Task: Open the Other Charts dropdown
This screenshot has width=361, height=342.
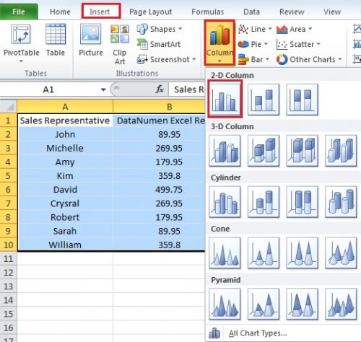Action: (309, 59)
